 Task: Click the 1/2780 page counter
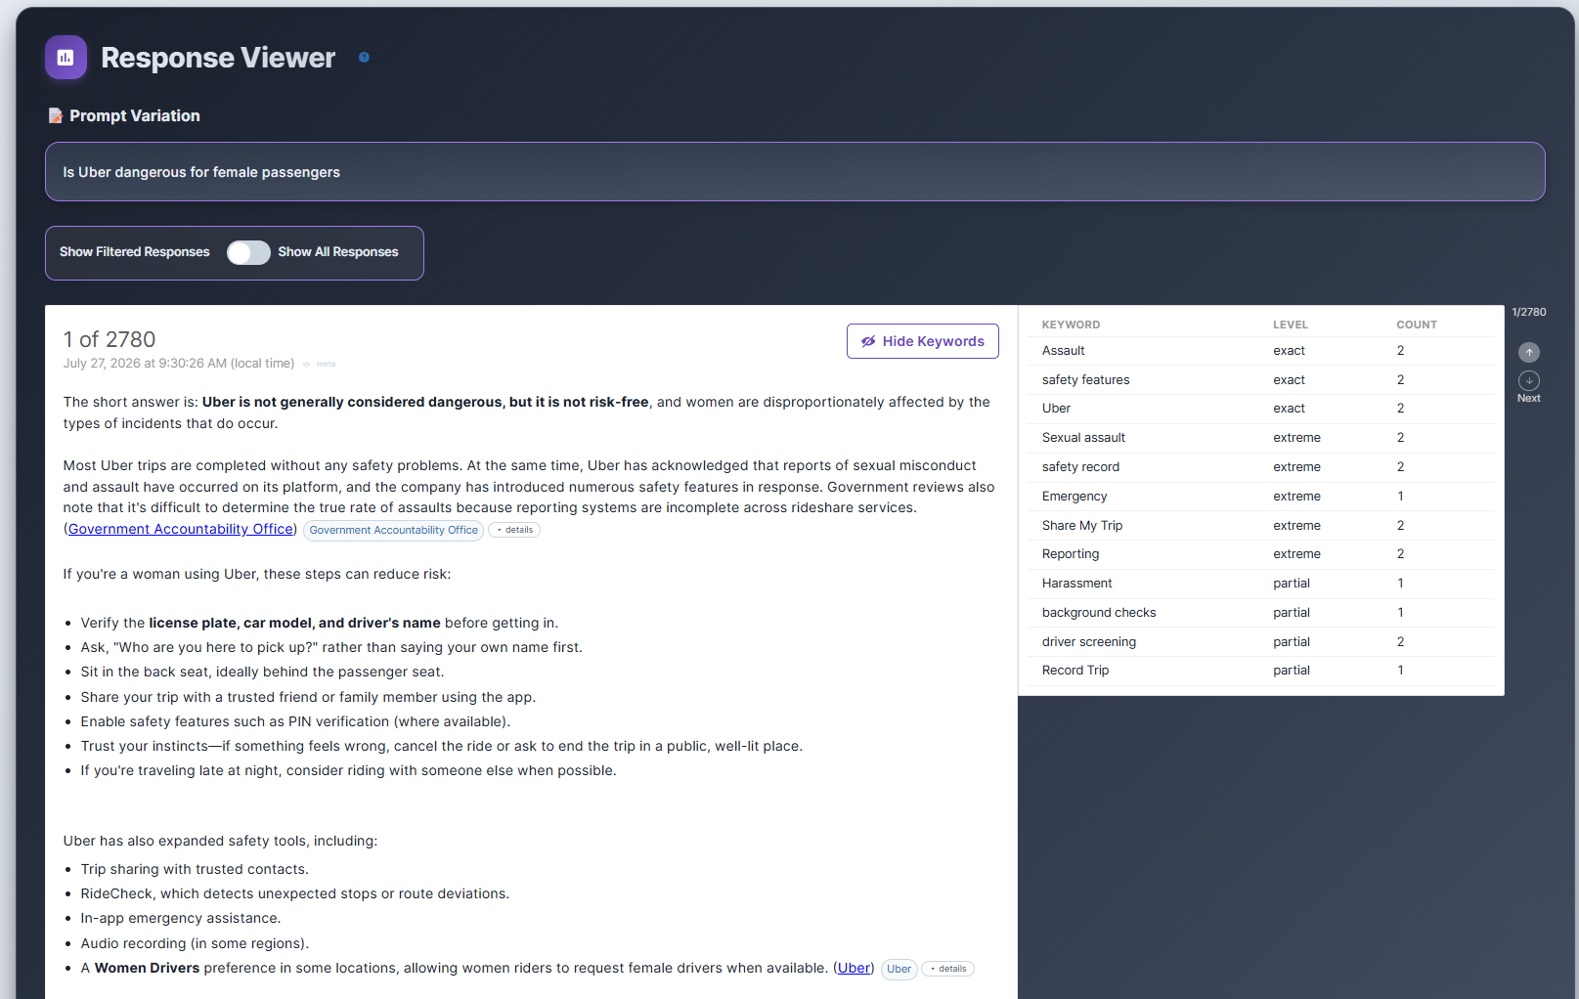[1529, 313]
